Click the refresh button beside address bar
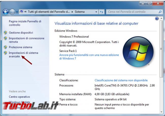The height and width of the screenshot is (116, 165). tap(102, 12)
